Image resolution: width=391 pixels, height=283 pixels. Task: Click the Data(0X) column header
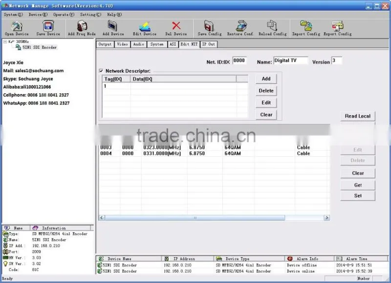[183, 79]
